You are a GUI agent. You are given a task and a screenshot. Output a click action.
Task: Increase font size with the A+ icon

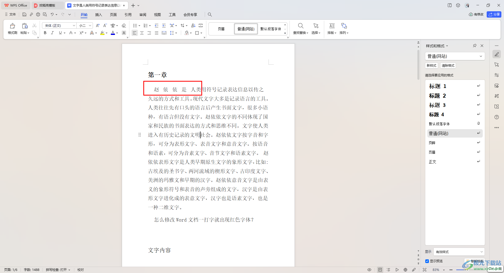98,25
